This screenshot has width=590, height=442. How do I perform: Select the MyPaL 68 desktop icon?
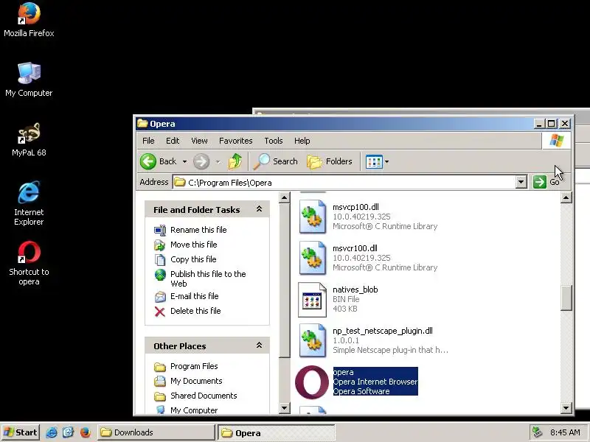[29, 139]
